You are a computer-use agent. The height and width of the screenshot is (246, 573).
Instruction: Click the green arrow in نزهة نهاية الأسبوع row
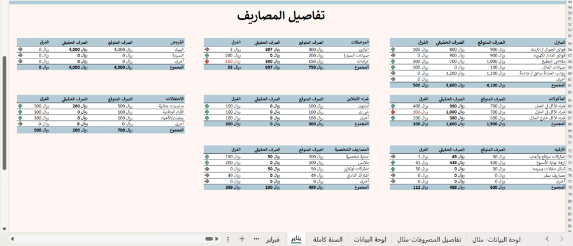393,163
